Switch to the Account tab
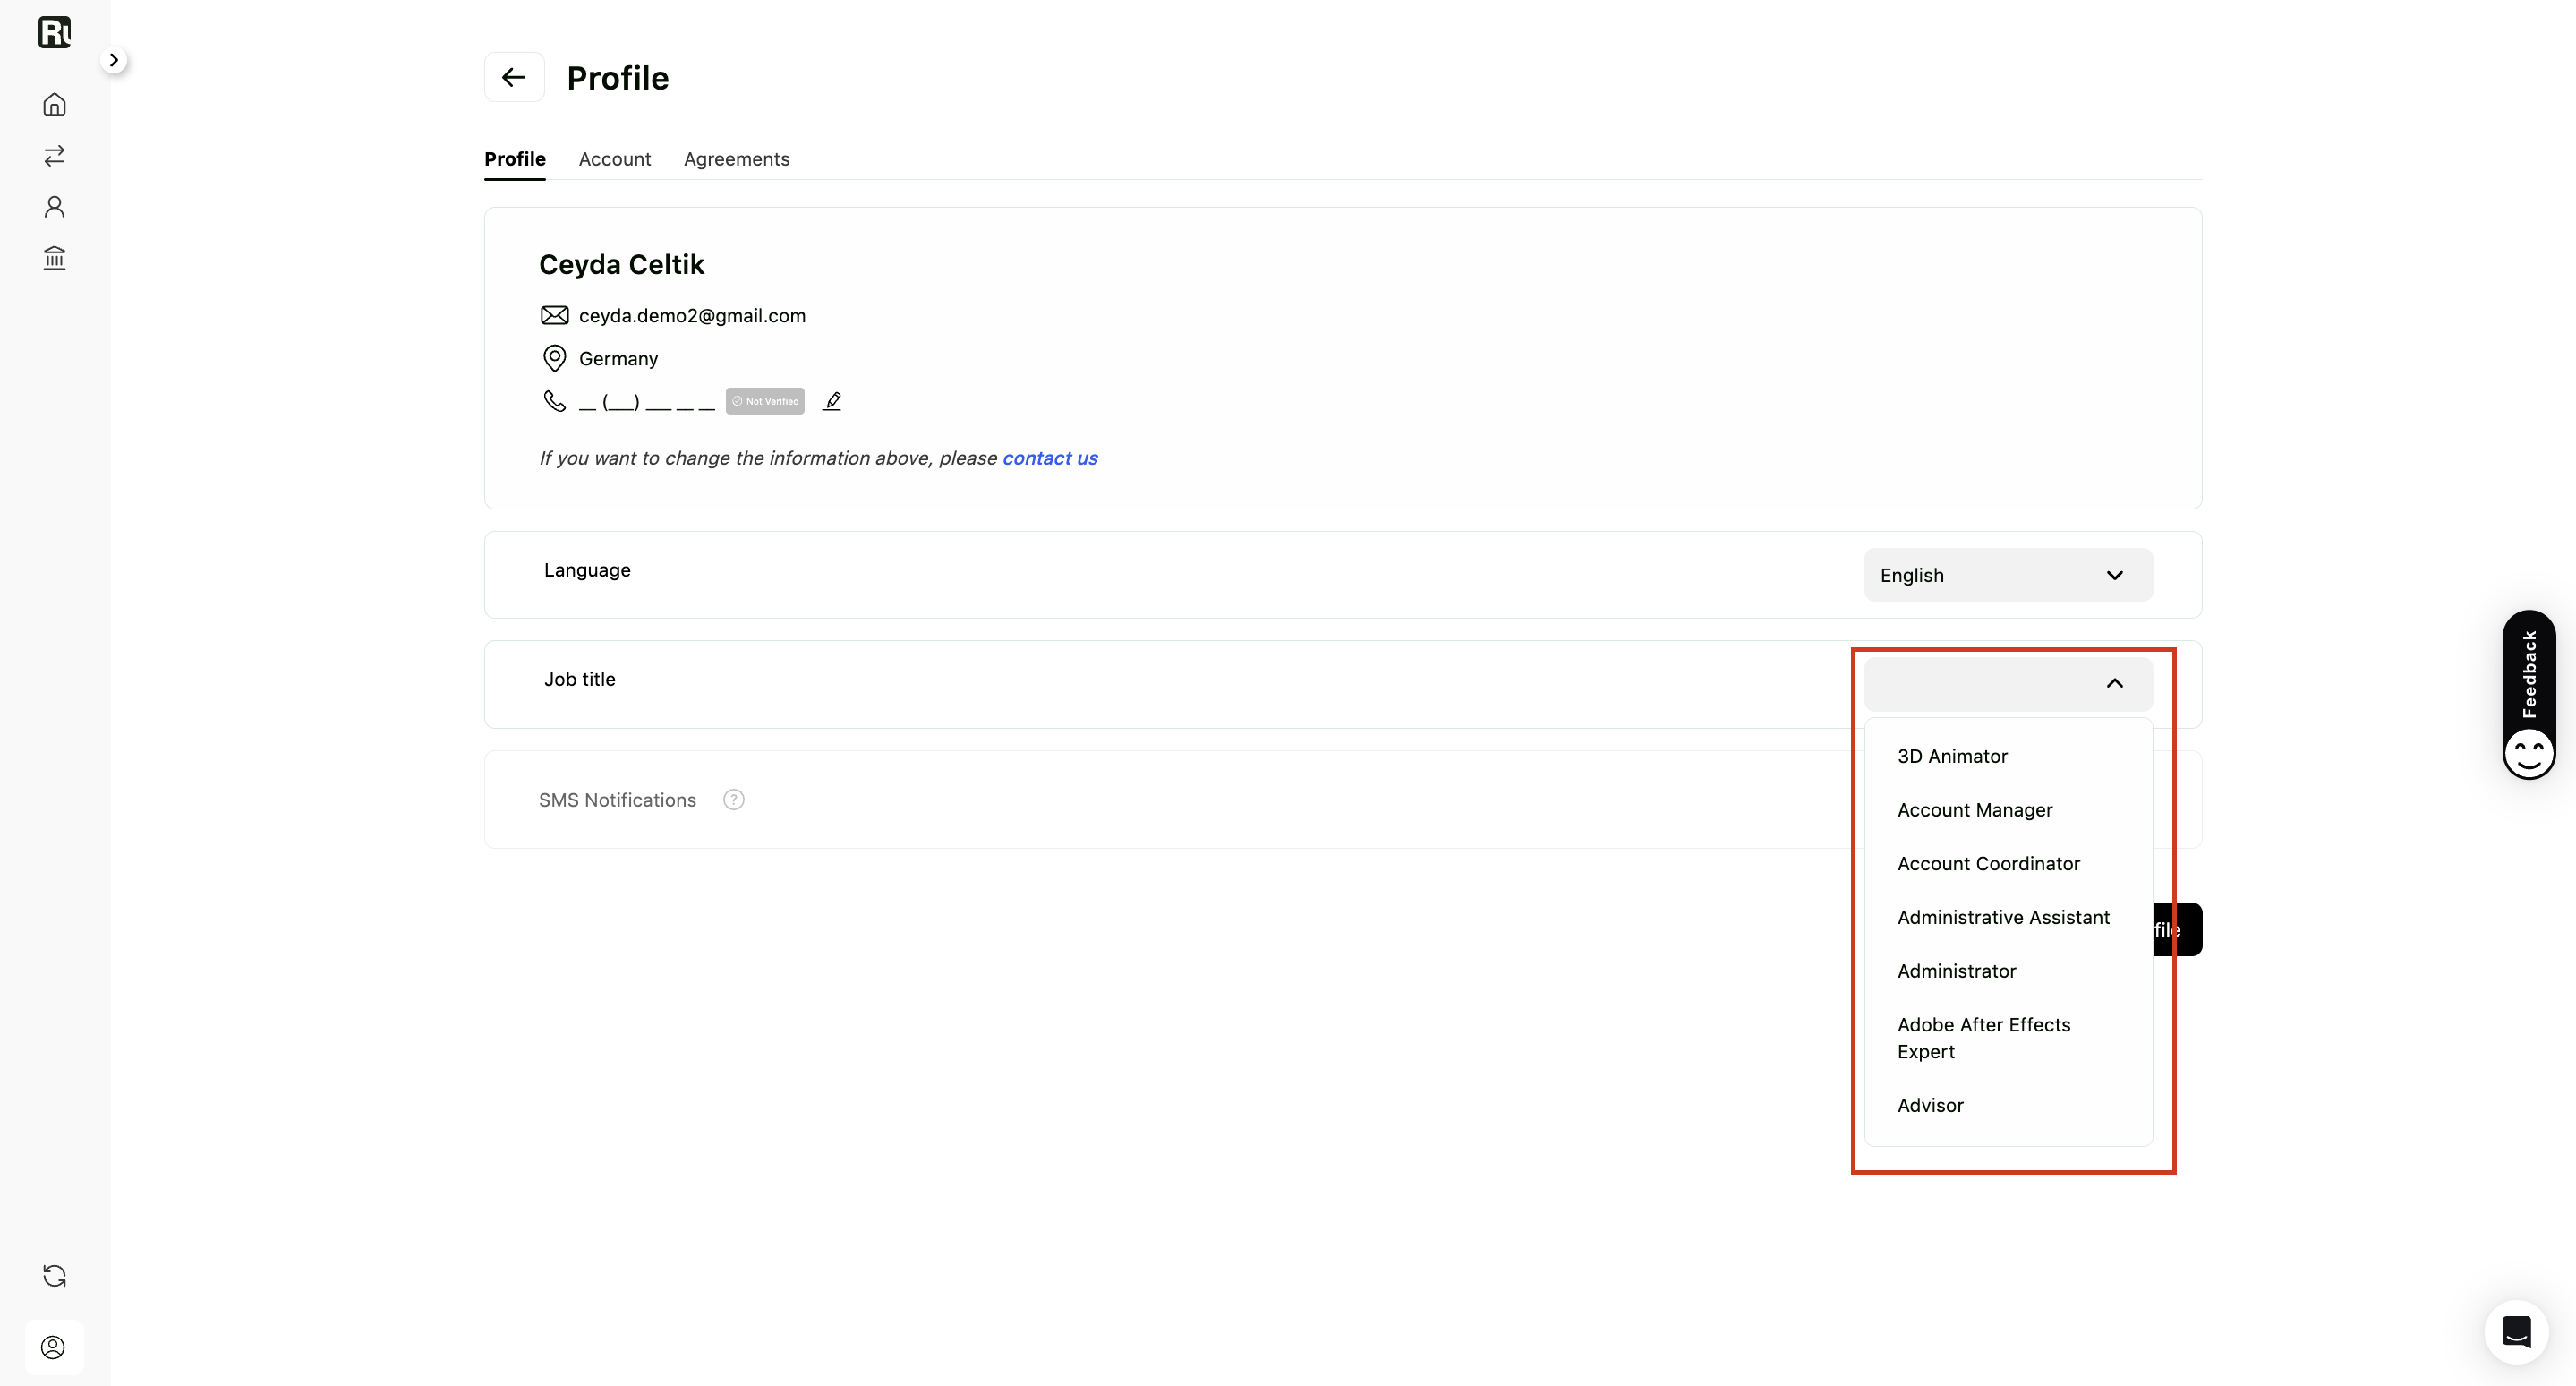 click(614, 159)
